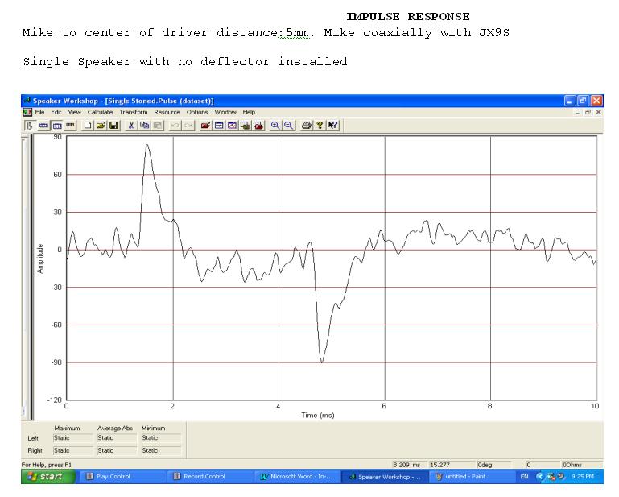Close the inner dataset window
Image resolution: width=619 pixels, height=497 pixels.
point(598,112)
